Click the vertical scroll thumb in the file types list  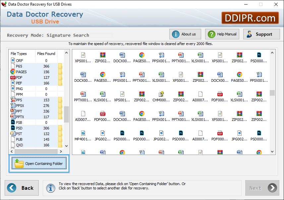(66, 114)
